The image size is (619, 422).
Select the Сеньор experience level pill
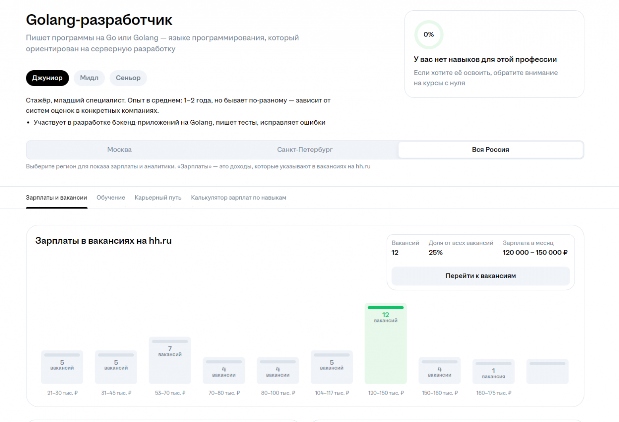[128, 78]
